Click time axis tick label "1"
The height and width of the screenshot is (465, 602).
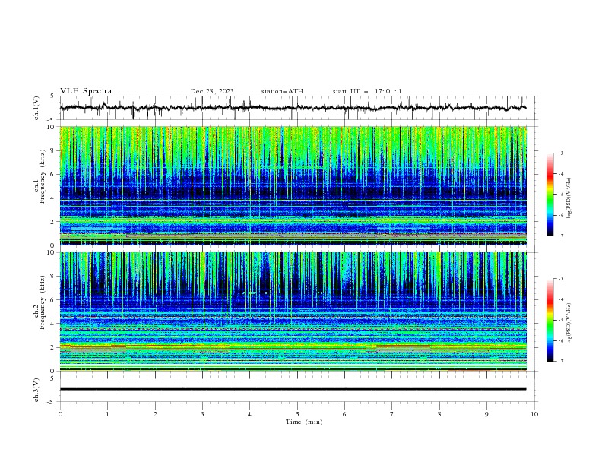[107, 414]
